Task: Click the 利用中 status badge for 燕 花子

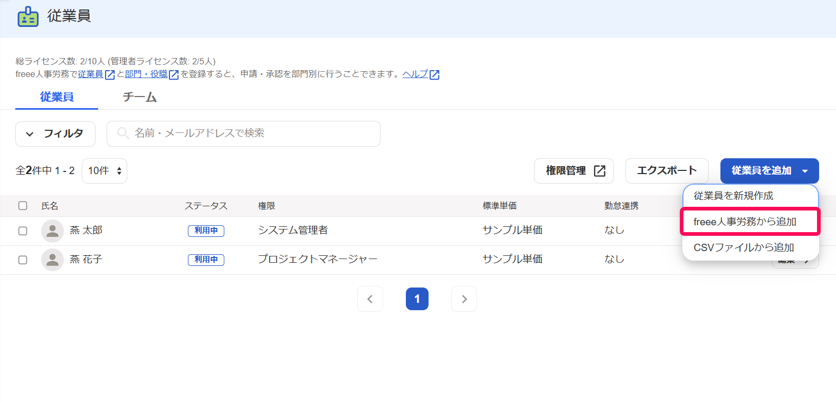Action: tap(206, 260)
